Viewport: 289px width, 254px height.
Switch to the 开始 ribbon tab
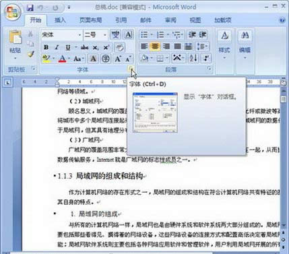coord(36,20)
